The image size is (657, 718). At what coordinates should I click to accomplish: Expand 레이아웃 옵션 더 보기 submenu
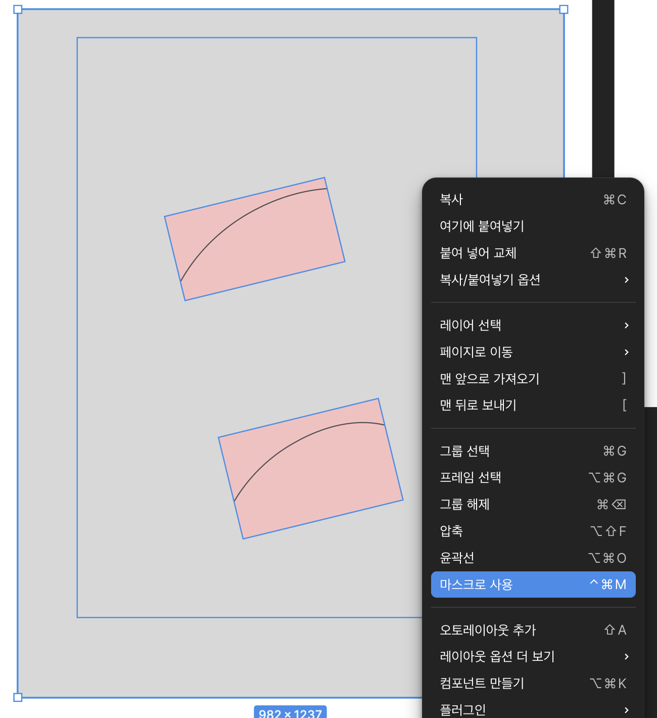[x=533, y=656]
